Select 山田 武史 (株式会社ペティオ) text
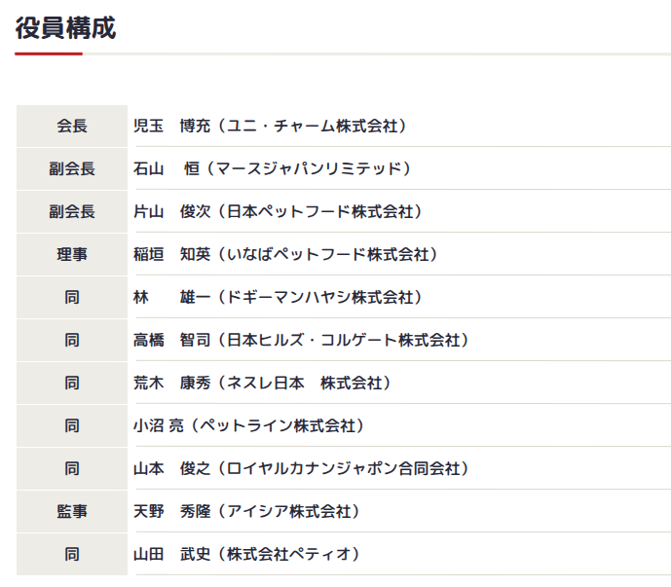The image size is (671, 587). 246,554
